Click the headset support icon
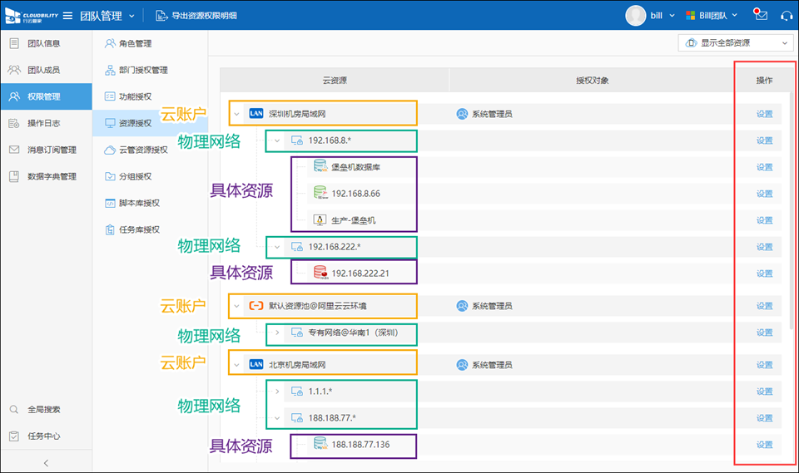The height and width of the screenshot is (473, 799). coord(787,15)
